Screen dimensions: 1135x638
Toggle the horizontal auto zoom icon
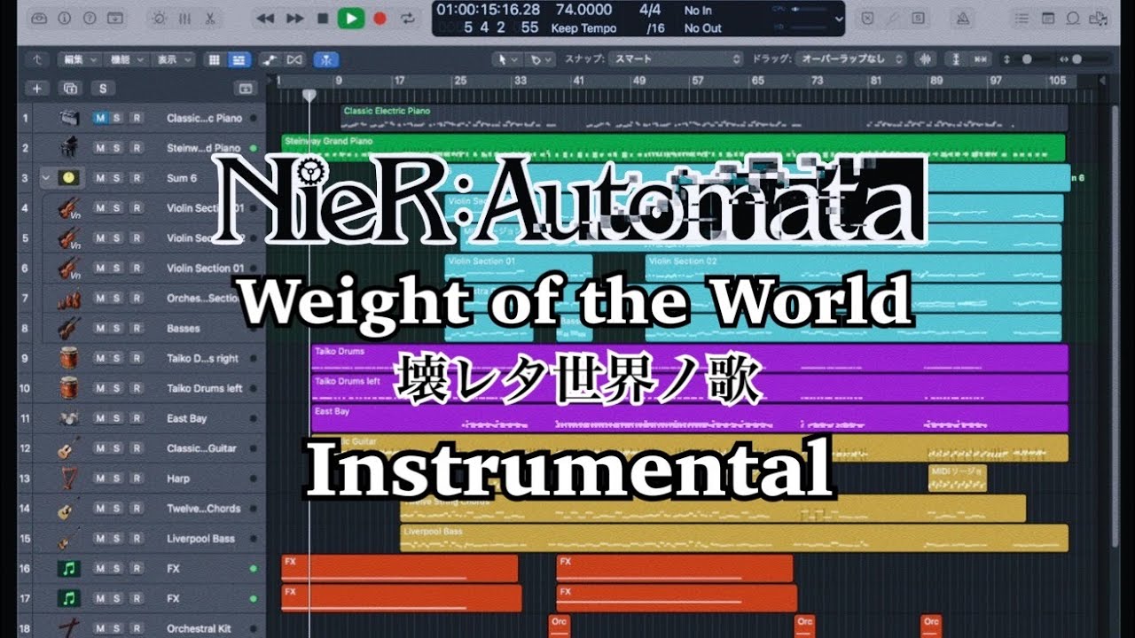981,59
